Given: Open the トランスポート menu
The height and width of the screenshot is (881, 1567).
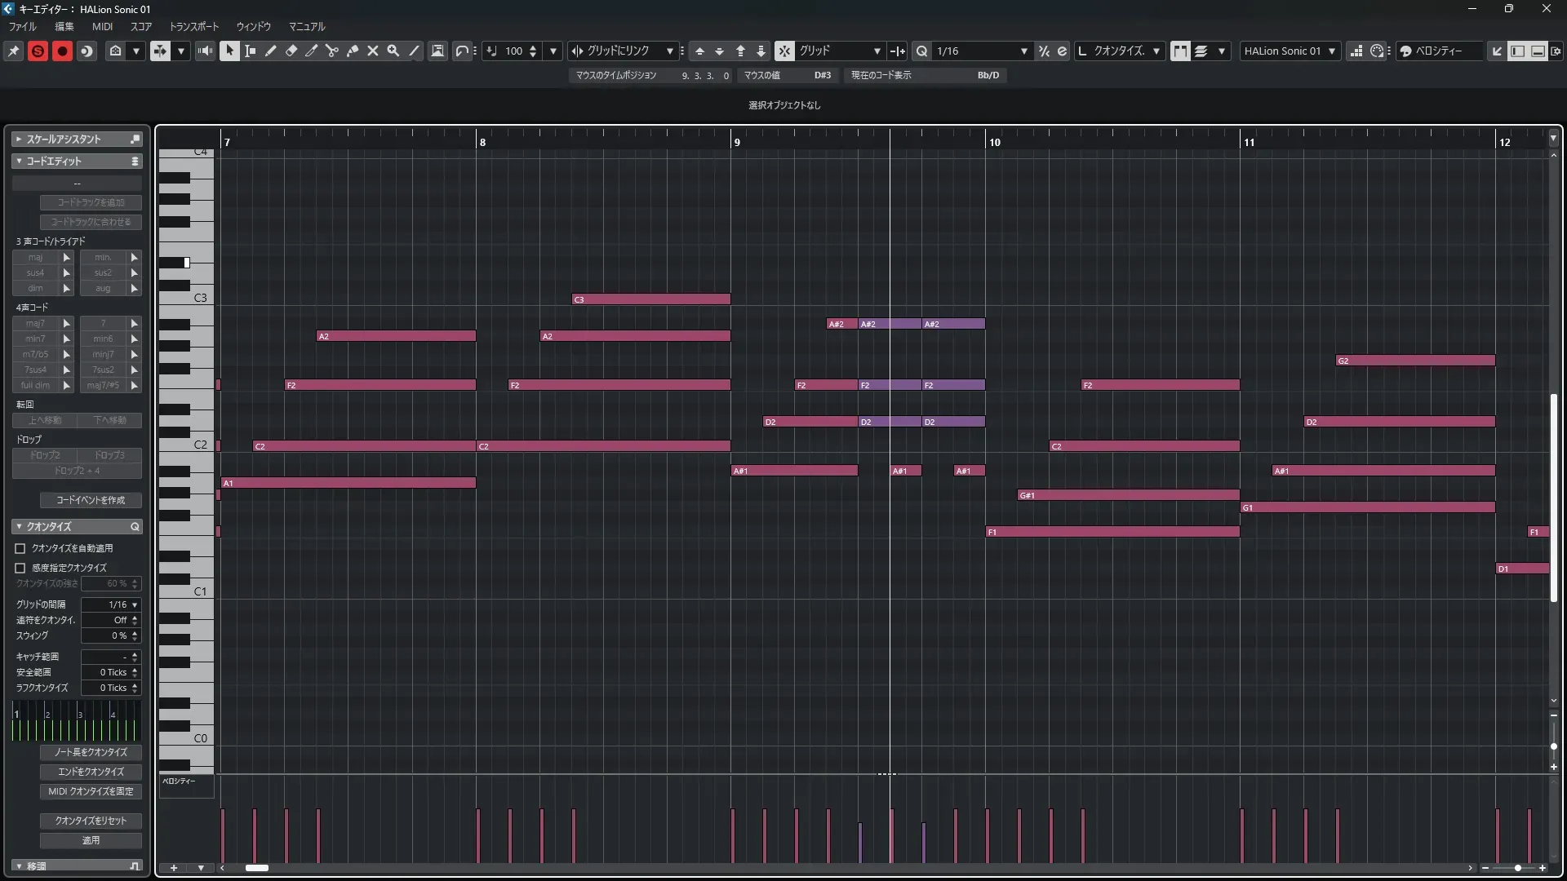Looking at the screenshot, I should pos(194,26).
